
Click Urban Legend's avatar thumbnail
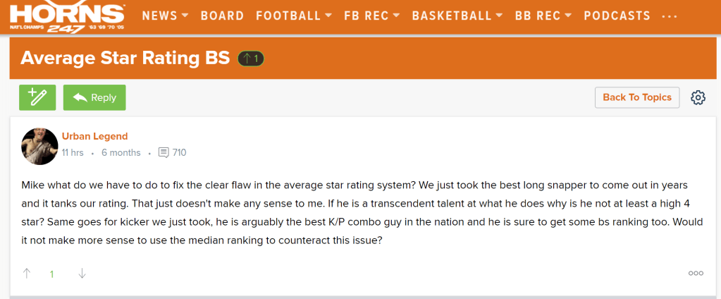(x=40, y=146)
